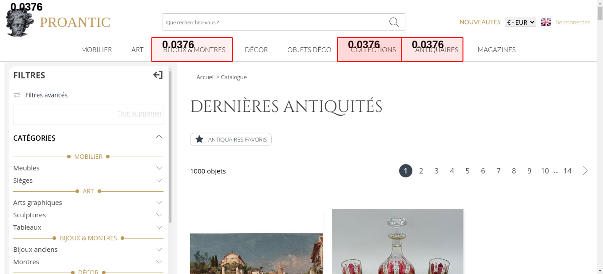The image size is (603, 274).
Task: Expand the Meubles category
Action: pyautogui.click(x=159, y=168)
